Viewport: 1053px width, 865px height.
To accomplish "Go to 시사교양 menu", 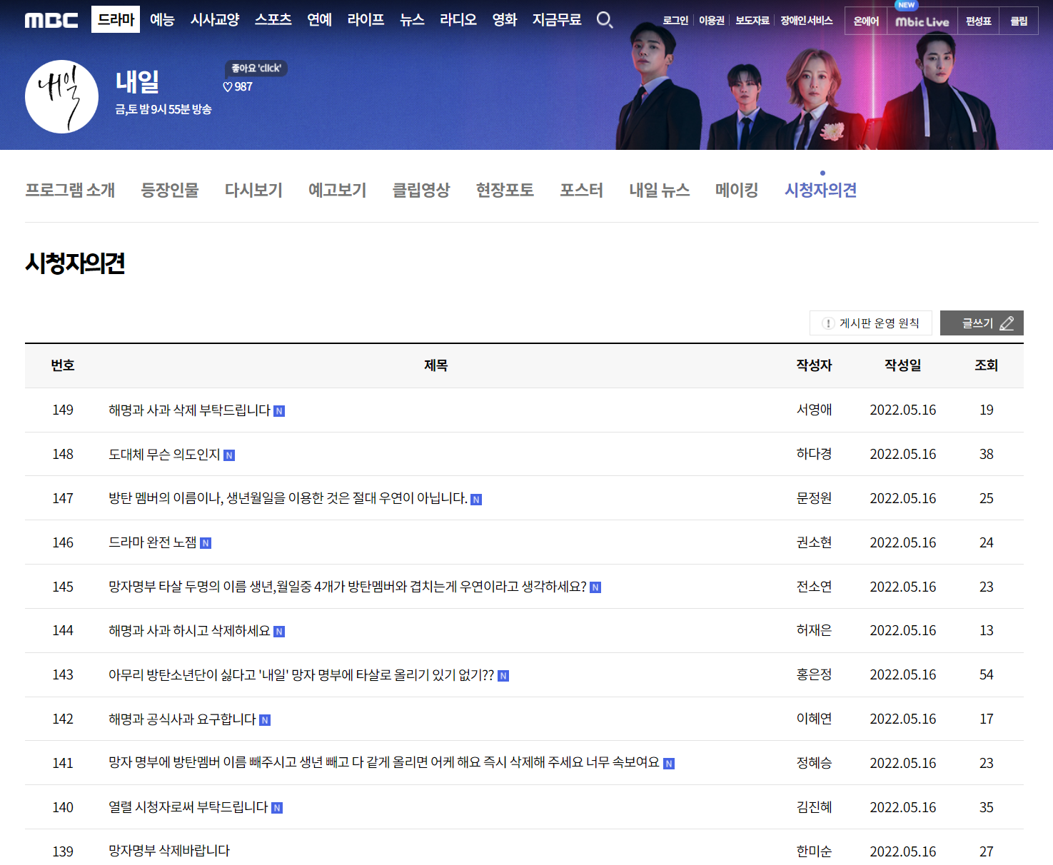I will pyautogui.click(x=215, y=19).
